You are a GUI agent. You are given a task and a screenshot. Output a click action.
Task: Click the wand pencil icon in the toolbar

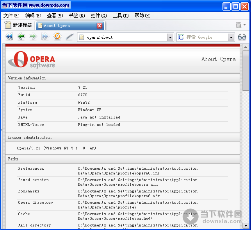coord(69,37)
